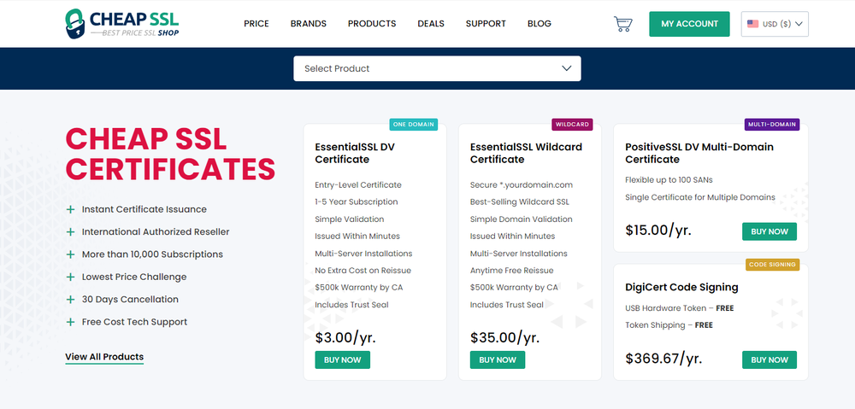Viewport: 855px width, 409px height.
Task: Click Single Certificate for Multiple Domains text
Action: pos(700,197)
